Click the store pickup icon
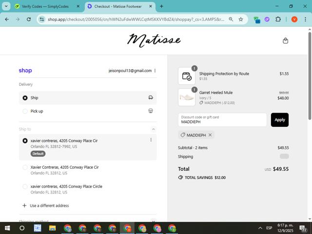Screen dimensions: 312x234 pos(151,111)
